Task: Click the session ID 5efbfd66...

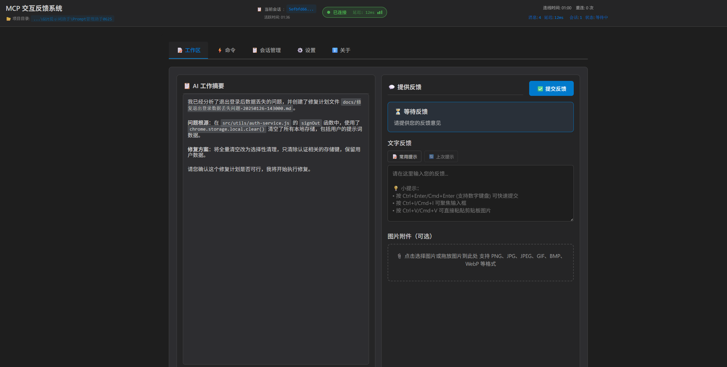Action: click(301, 9)
